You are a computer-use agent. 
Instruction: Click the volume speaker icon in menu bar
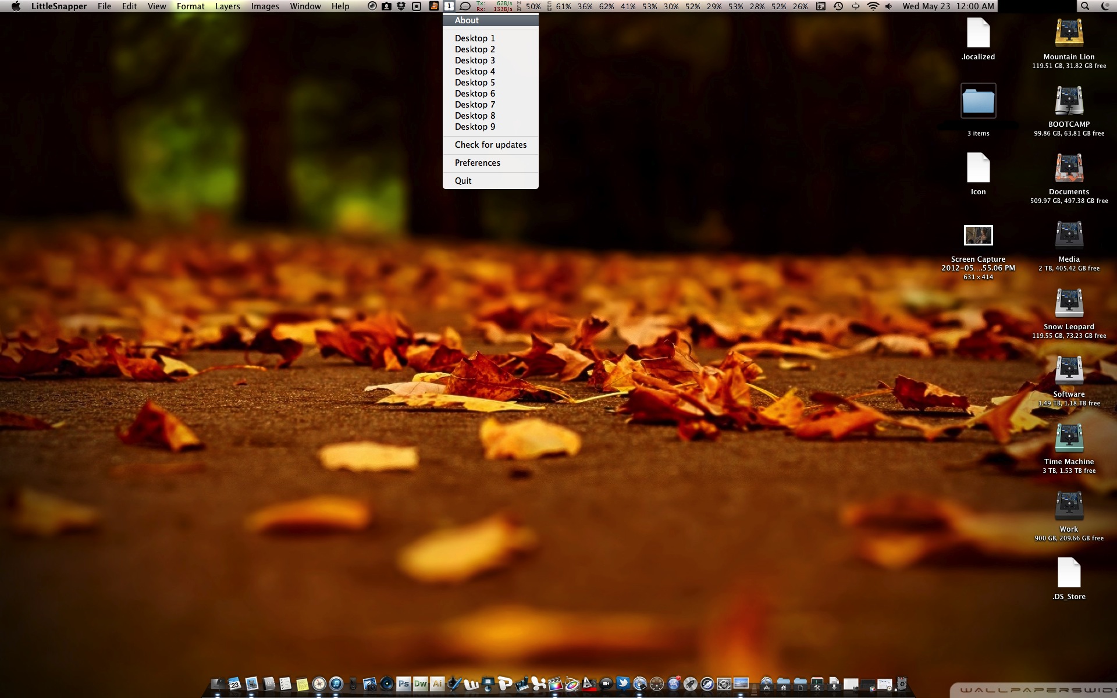[888, 6]
